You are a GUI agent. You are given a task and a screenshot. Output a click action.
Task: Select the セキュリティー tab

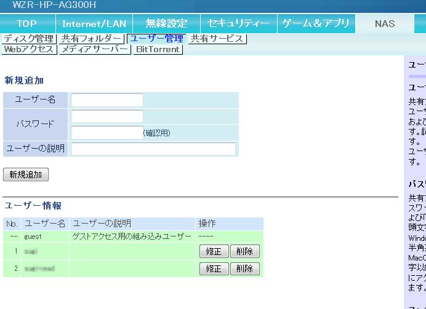(x=238, y=24)
